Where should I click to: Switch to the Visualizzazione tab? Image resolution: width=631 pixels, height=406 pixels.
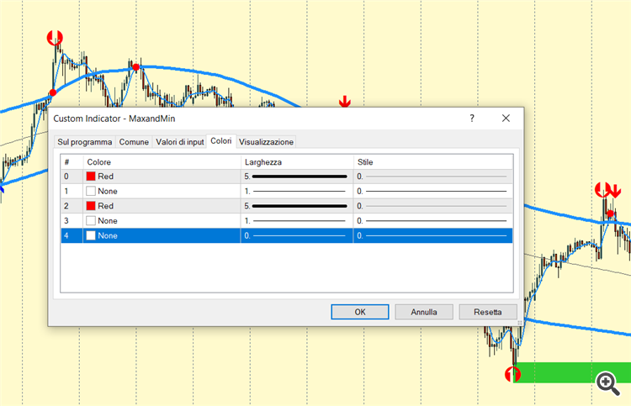tap(266, 142)
